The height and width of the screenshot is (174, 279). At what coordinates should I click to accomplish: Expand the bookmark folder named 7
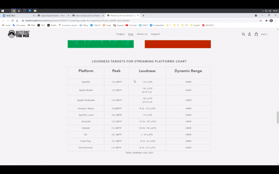169,25
